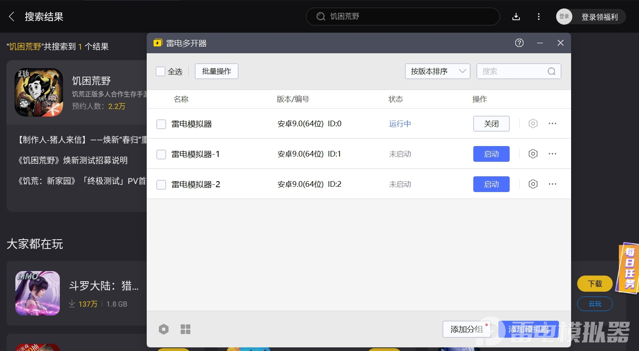This screenshot has height=351, width=639.
Task: Switch to grid view icon
Action: (x=185, y=329)
